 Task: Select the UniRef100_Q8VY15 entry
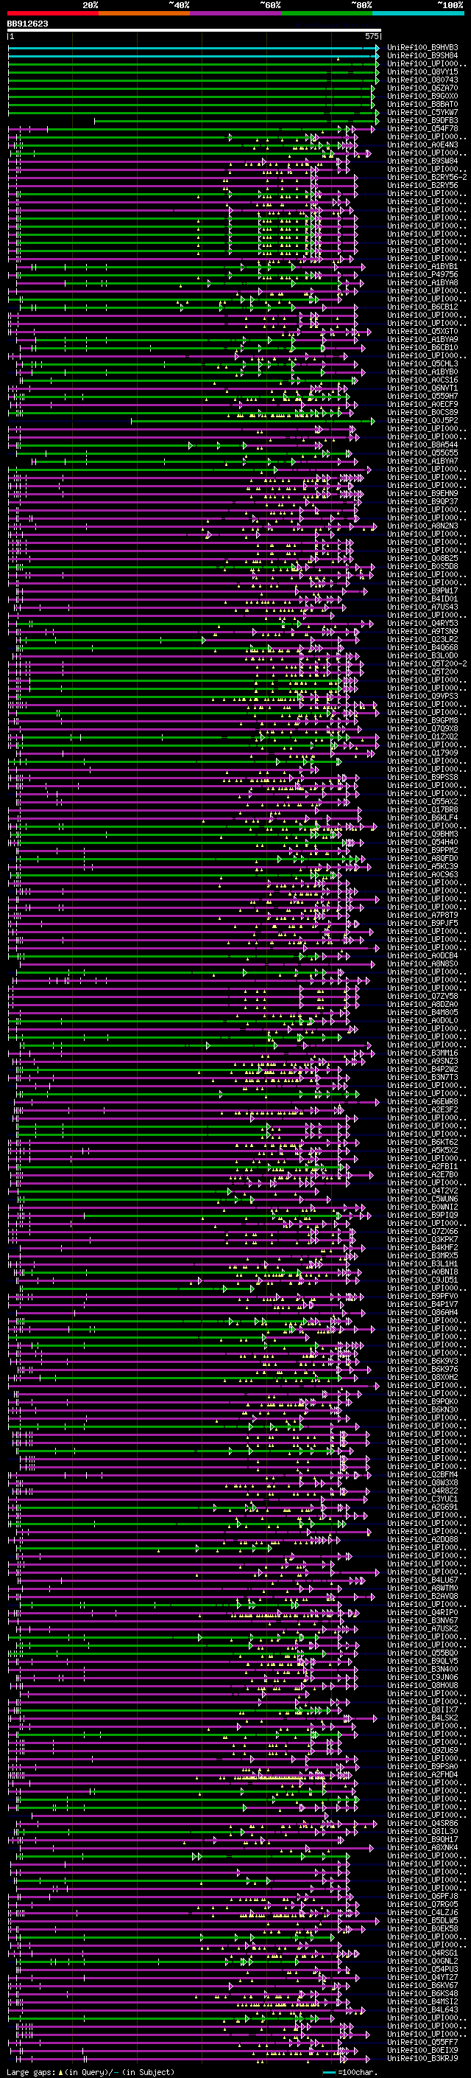[x=422, y=72]
